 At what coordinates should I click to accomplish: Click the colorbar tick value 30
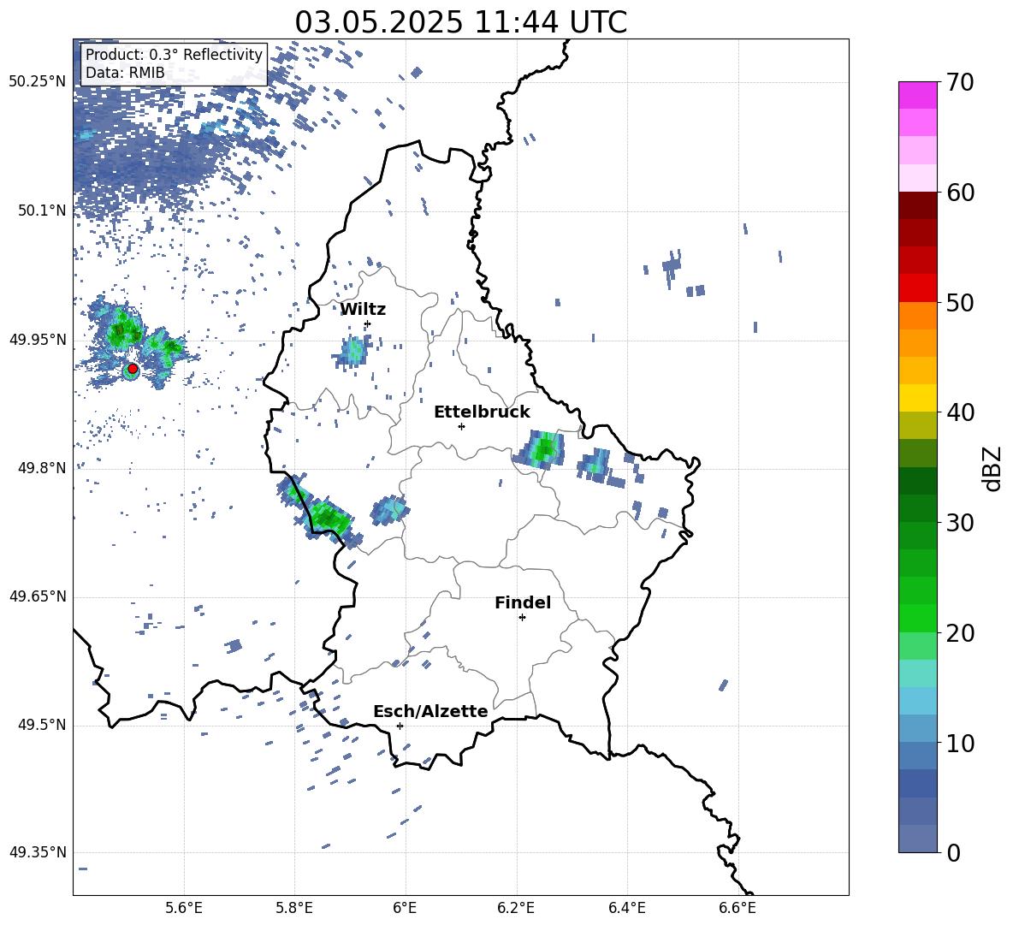(960, 523)
